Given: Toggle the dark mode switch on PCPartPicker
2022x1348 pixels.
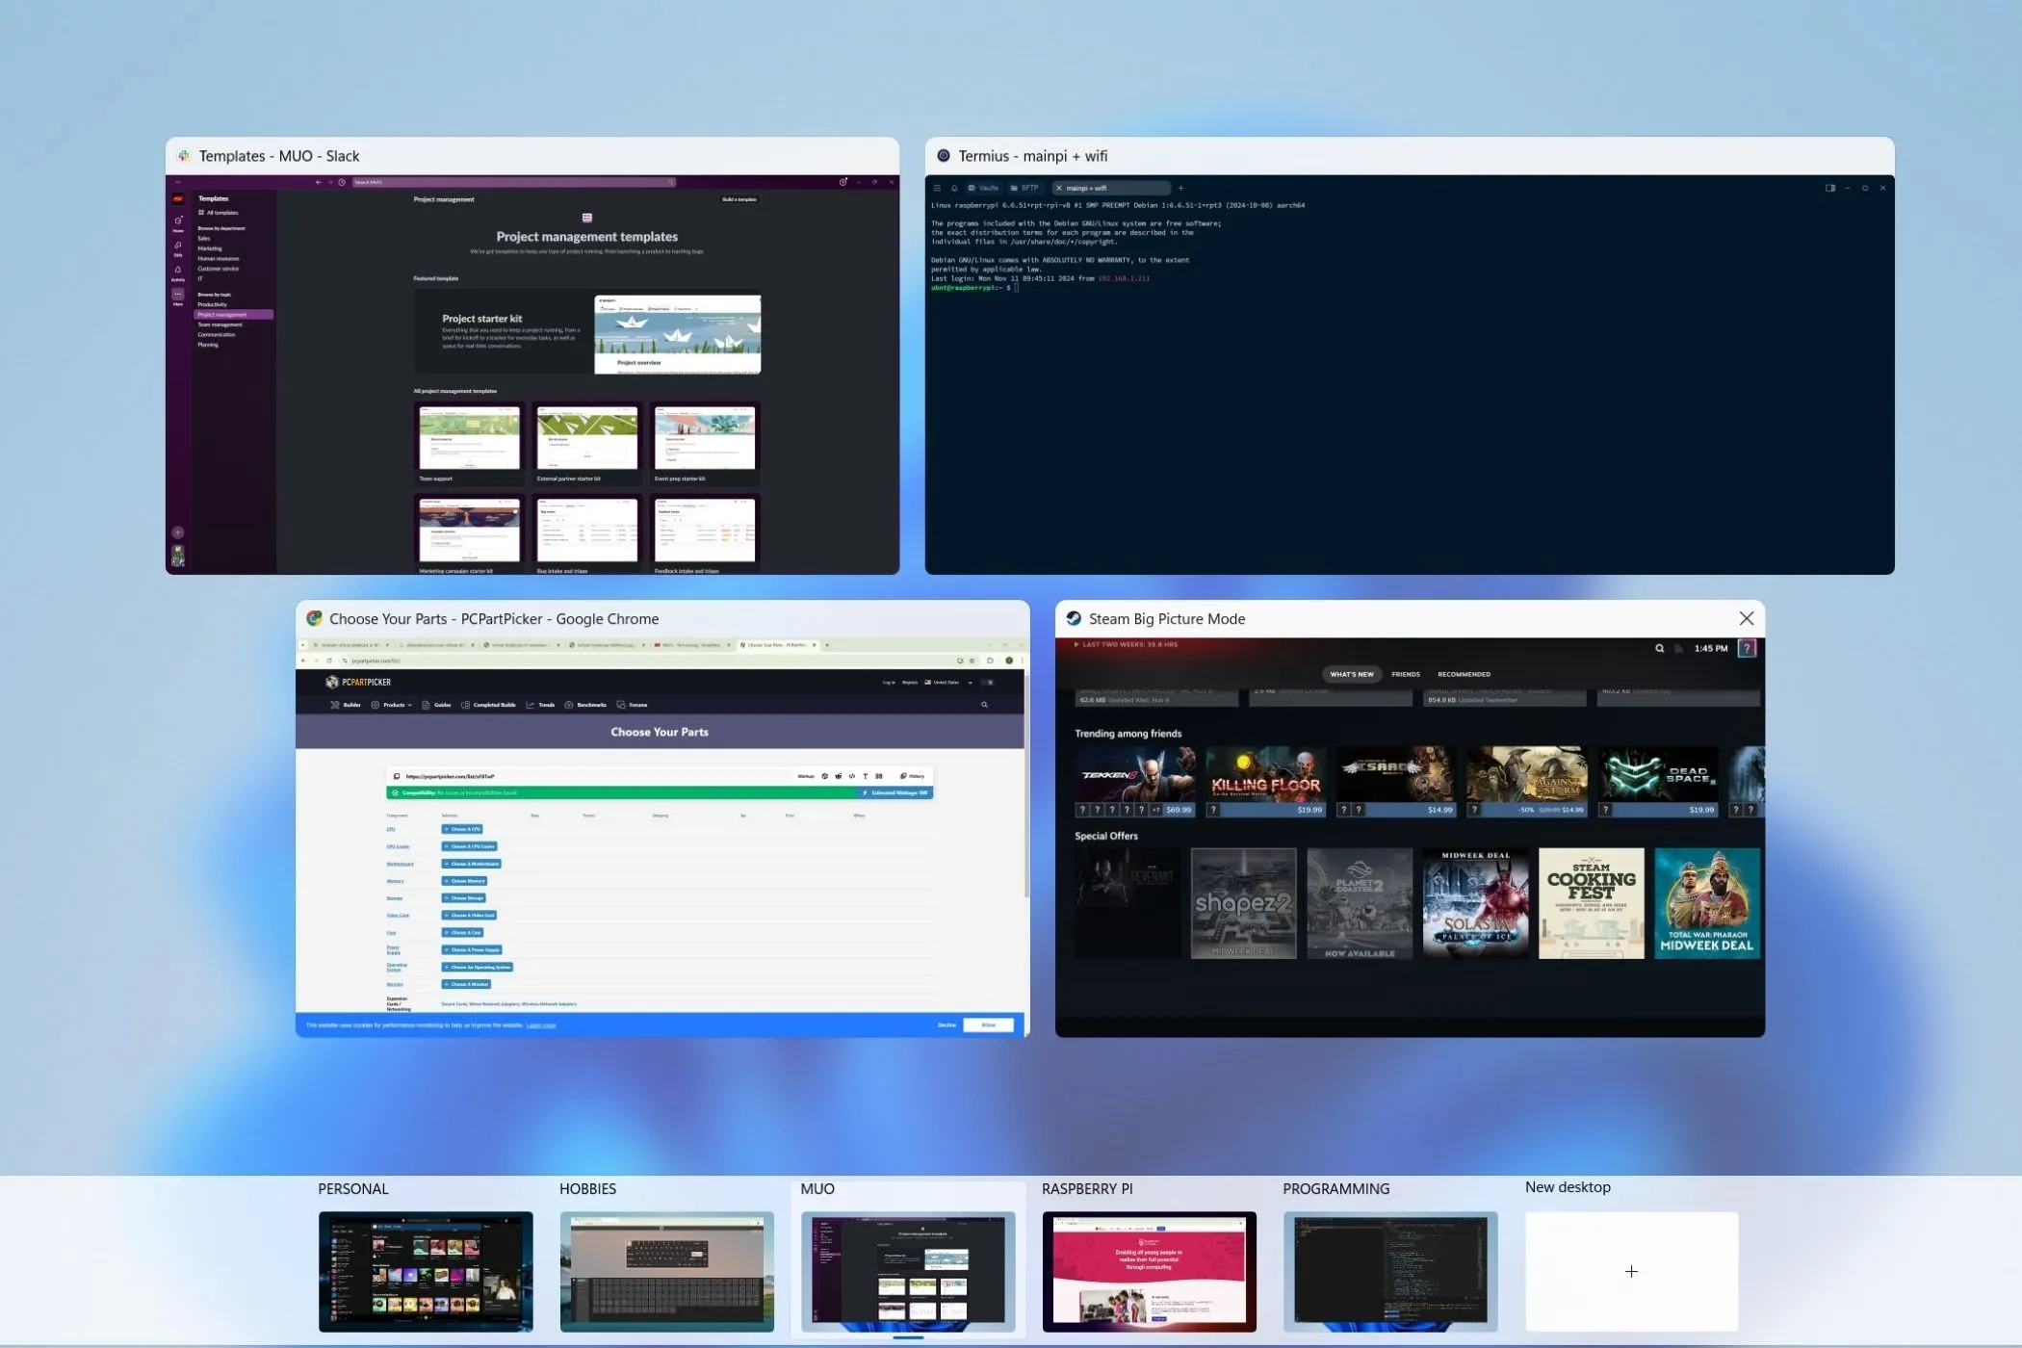Looking at the screenshot, I should [988, 682].
